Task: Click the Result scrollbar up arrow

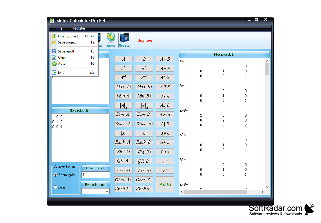Action: click(267, 61)
